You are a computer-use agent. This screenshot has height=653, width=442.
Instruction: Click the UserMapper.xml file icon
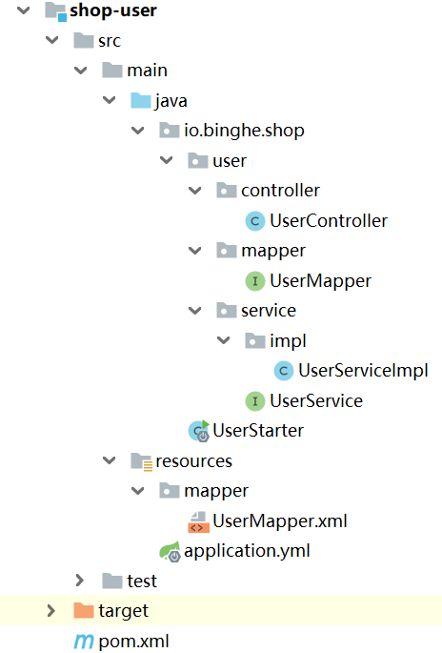(198, 521)
